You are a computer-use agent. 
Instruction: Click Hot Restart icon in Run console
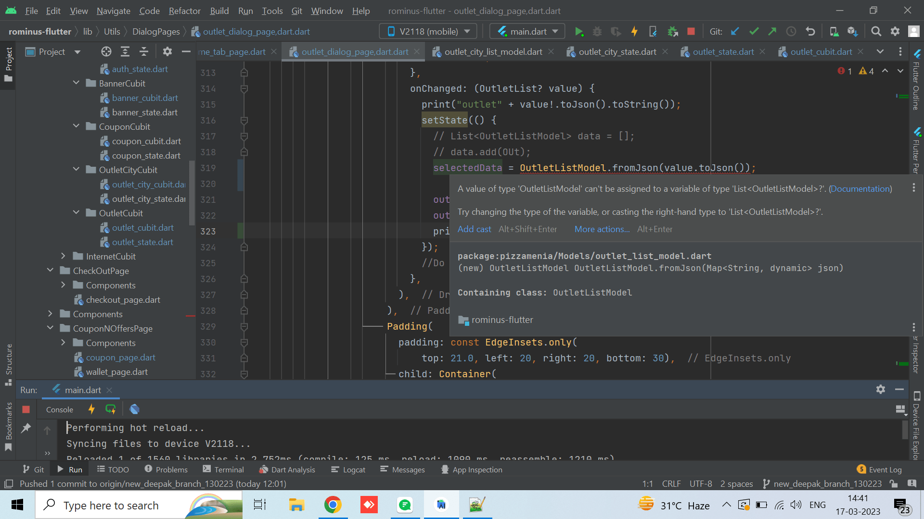point(111,409)
